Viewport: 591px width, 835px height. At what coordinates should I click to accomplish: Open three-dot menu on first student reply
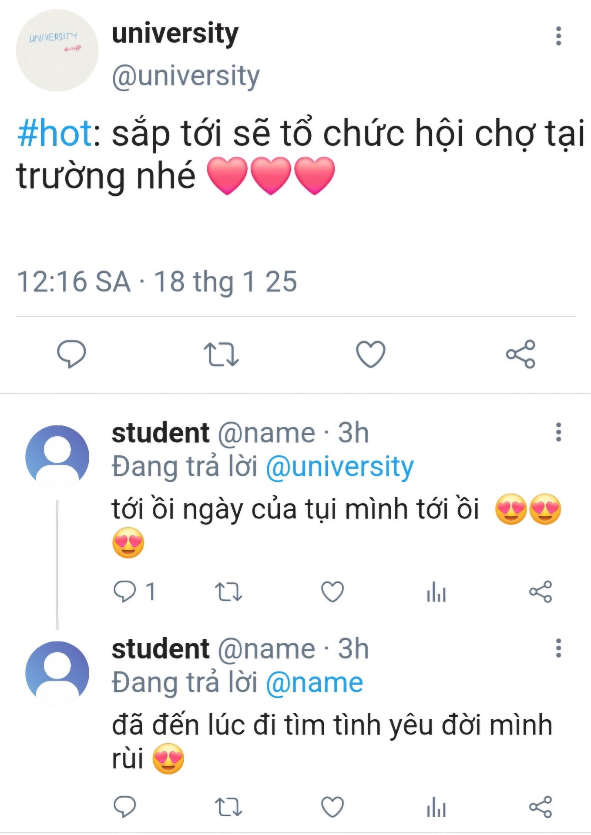pyautogui.click(x=559, y=432)
